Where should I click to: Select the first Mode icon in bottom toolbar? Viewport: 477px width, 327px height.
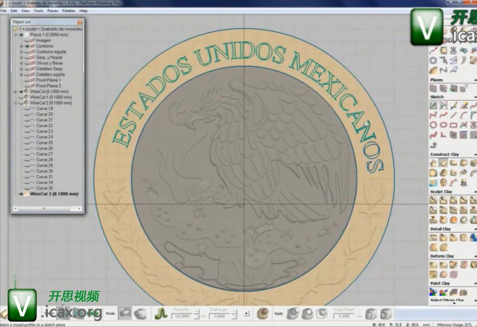coord(125,313)
